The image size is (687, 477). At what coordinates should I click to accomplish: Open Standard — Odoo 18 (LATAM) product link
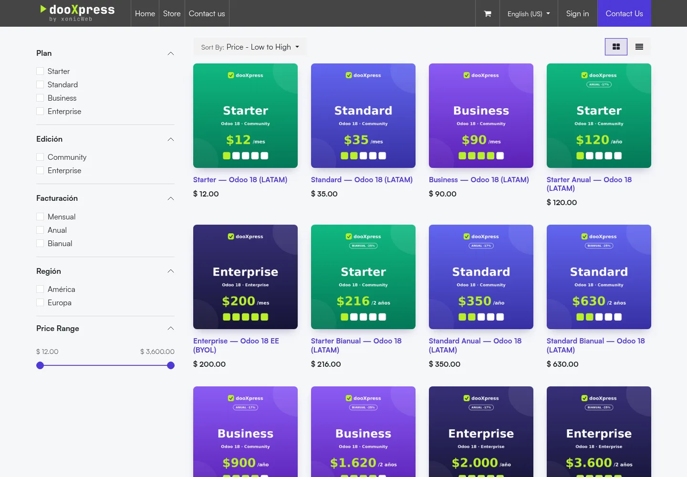click(x=362, y=180)
